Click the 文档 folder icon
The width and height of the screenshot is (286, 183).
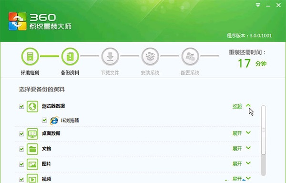coord(32,149)
